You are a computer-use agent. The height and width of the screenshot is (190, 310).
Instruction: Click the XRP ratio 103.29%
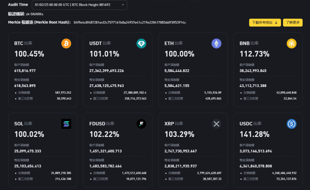point(180,134)
